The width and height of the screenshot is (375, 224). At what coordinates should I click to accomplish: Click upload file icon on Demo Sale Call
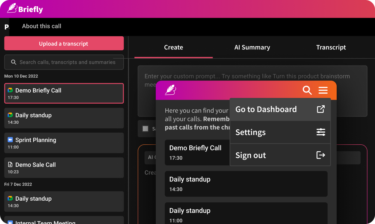10,165
